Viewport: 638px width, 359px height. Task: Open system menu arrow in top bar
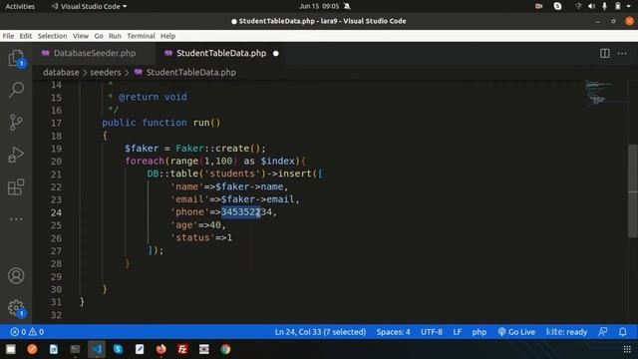[x=629, y=6]
